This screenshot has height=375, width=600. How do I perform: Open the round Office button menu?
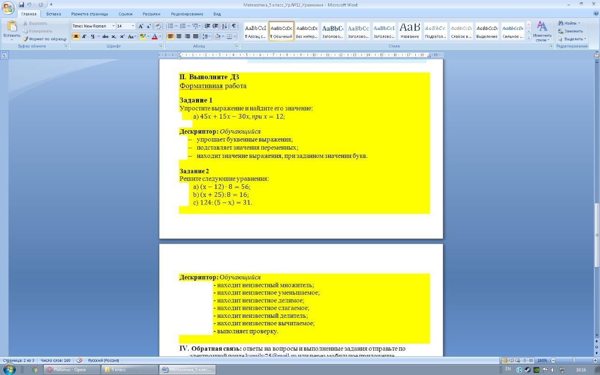(x=8, y=8)
